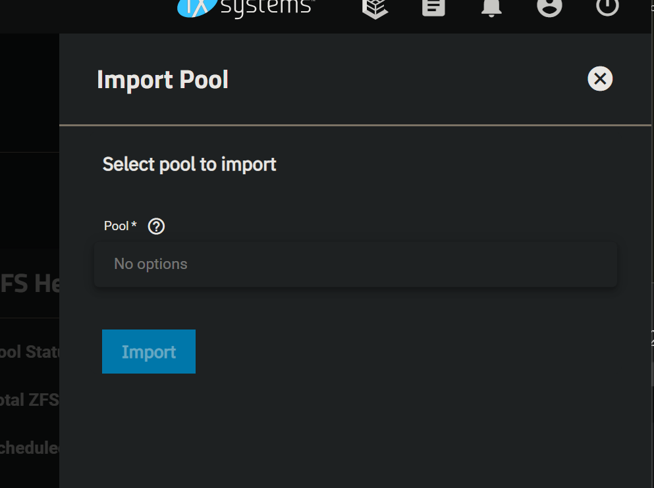Expand the Pool dropdown showing No options
The height and width of the screenshot is (488, 654).
pyautogui.click(x=356, y=264)
